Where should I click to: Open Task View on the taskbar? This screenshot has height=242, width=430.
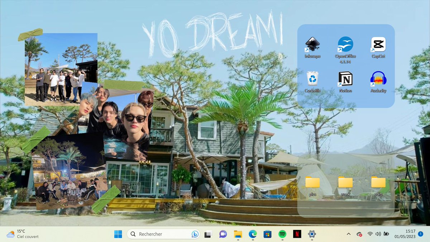pyautogui.click(x=207, y=234)
